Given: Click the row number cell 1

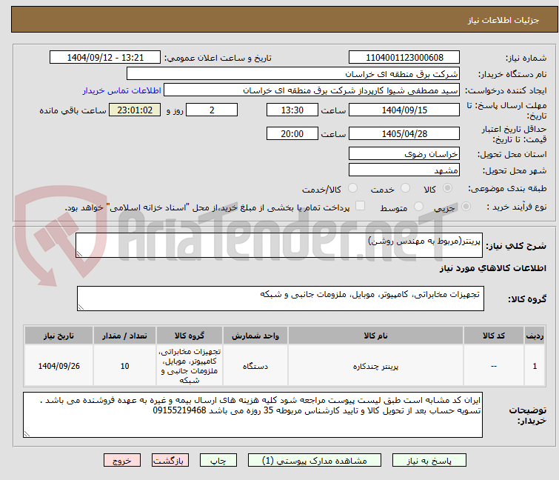Looking at the screenshot, I should (535, 366).
